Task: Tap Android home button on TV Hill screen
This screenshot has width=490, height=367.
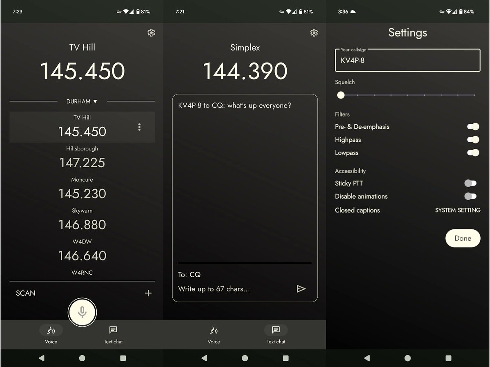Action: click(x=82, y=358)
